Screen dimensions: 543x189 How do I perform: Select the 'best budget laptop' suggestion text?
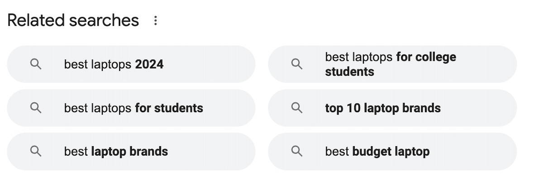[377, 151]
